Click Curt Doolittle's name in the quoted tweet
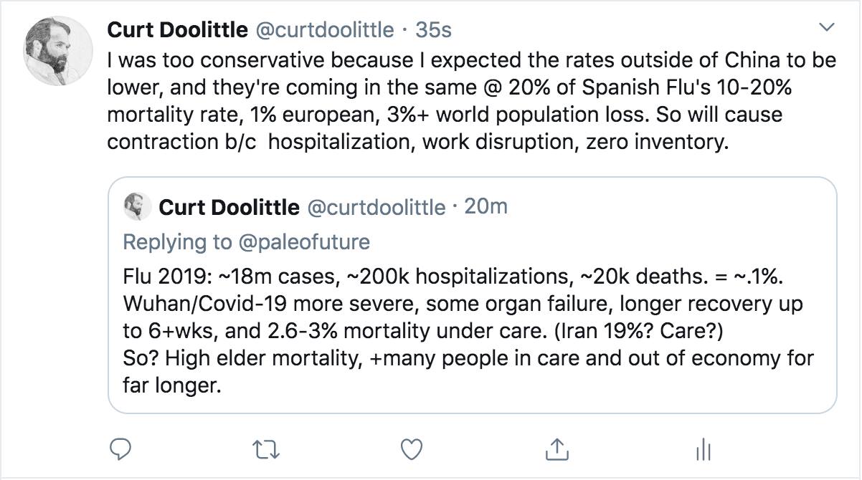This screenshot has height=480, width=862. click(x=229, y=208)
